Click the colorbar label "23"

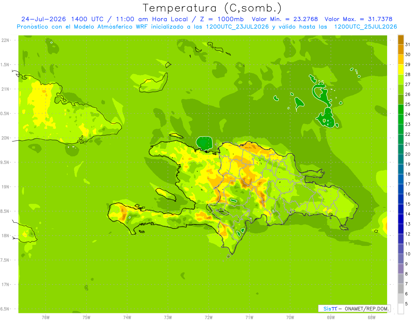point(408,124)
